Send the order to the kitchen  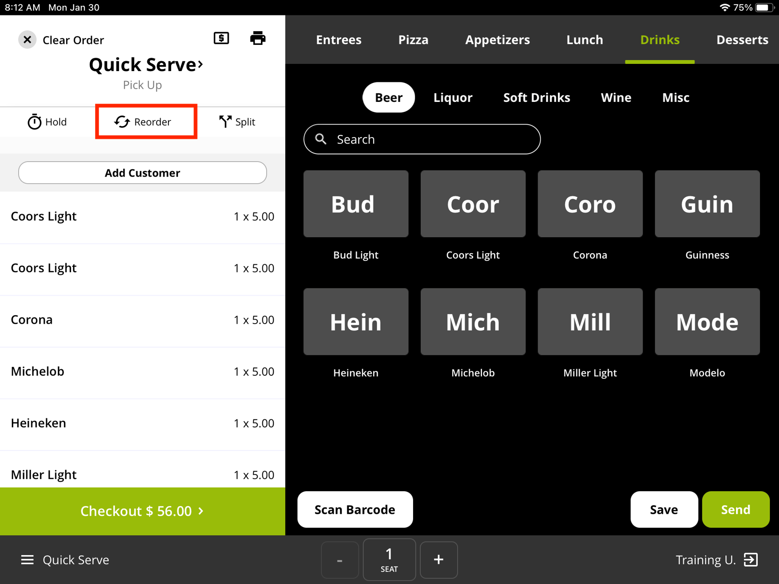tap(735, 510)
